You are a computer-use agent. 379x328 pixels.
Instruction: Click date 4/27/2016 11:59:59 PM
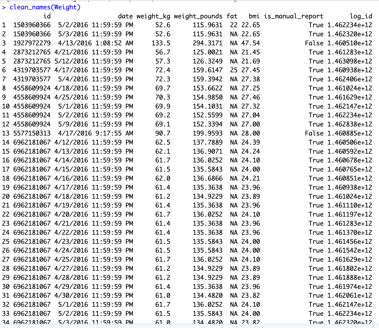tap(94, 268)
